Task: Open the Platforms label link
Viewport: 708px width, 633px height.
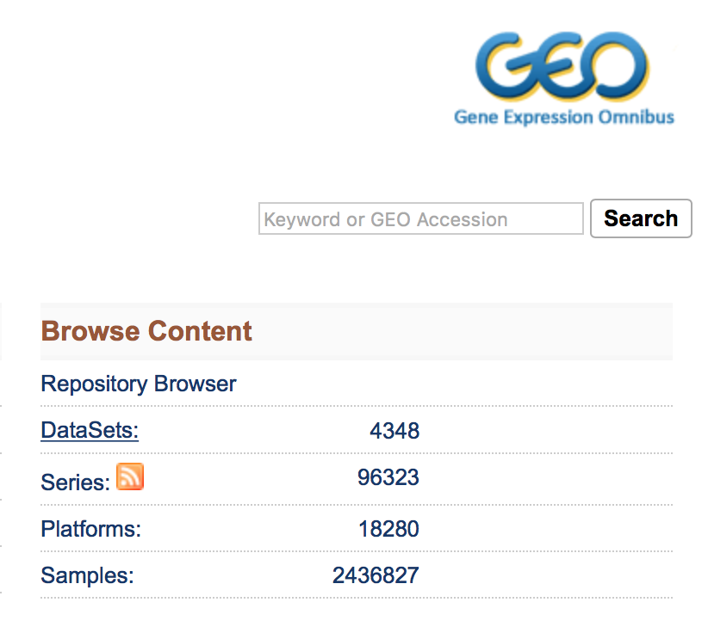Action: coord(90,529)
